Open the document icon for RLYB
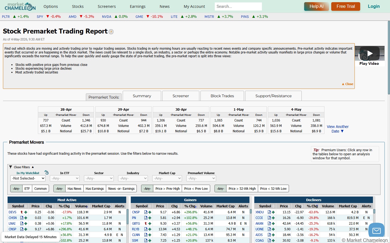 pyautogui.click(x=146, y=229)
